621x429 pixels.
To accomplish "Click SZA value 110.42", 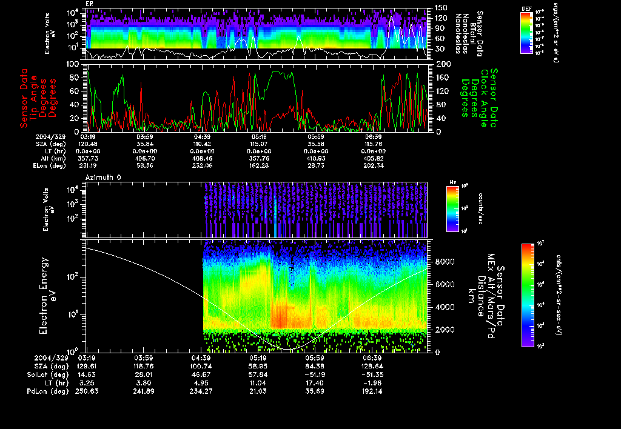I will (x=202, y=144).
